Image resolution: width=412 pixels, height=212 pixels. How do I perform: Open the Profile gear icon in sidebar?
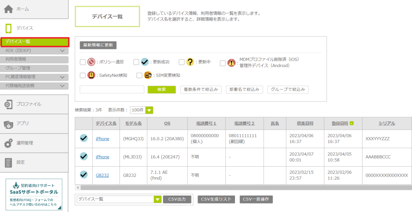8,104
